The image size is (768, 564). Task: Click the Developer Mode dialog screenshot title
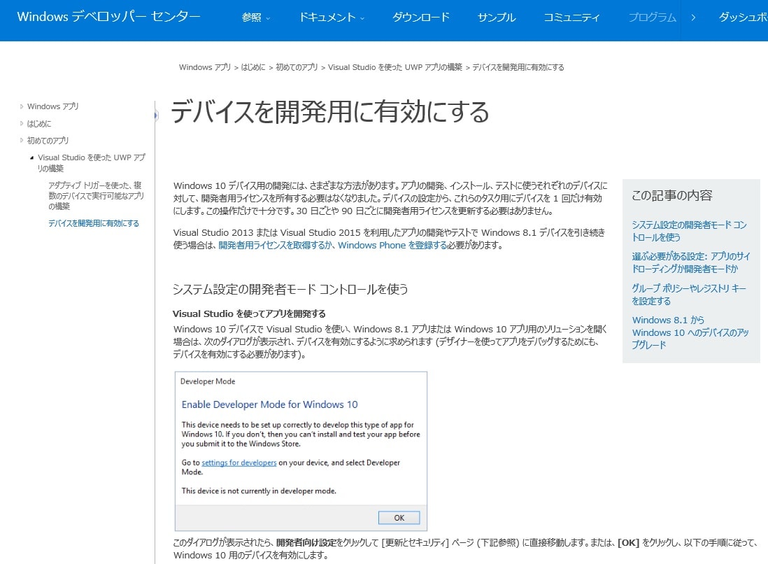(x=208, y=381)
